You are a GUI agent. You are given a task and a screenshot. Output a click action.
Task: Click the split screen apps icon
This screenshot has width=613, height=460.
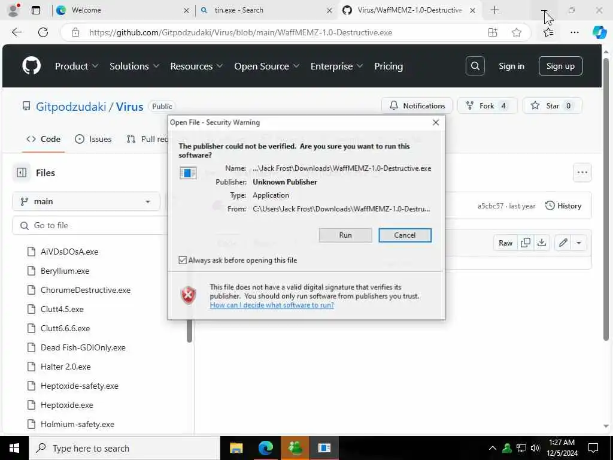click(493, 32)
